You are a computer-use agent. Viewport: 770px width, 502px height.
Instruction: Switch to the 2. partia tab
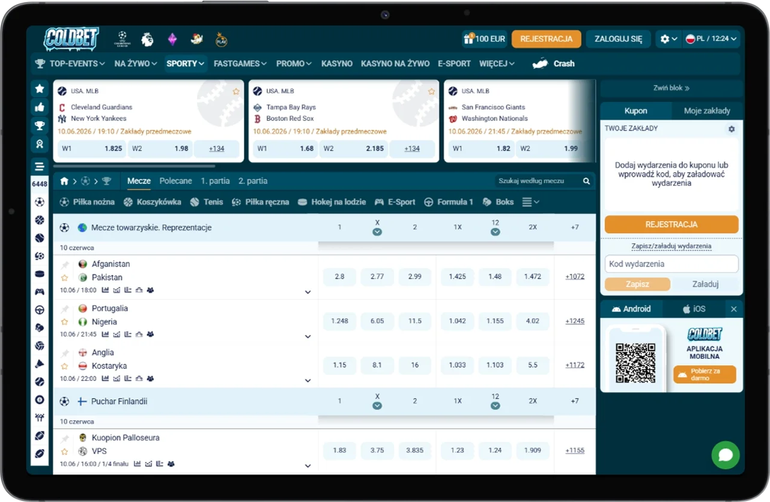pos(253,181)
